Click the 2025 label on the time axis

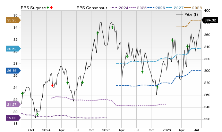tap(106, 130)
